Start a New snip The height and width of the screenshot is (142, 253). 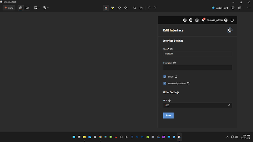click(x=9, y=8)
